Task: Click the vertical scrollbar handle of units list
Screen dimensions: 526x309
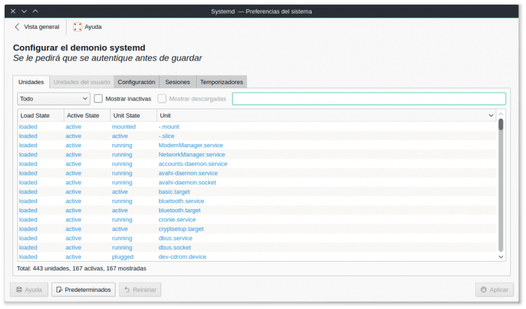Action: coord(501,124)
